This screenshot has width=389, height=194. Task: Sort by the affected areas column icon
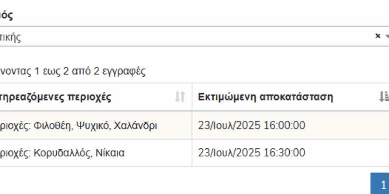180,97
